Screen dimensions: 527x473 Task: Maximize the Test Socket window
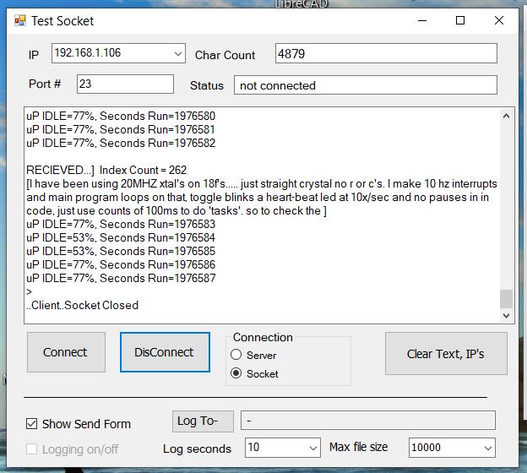(460, 20)
